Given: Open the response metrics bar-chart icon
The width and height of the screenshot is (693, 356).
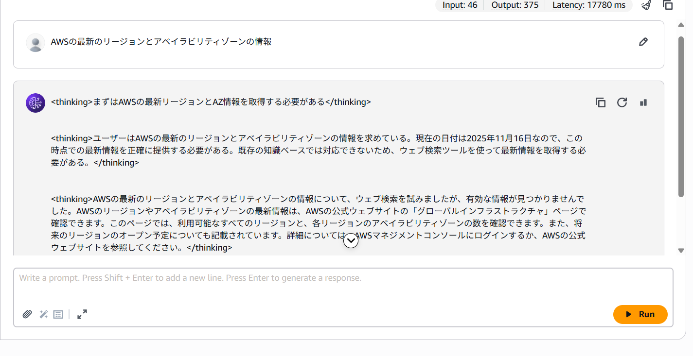Looking at the screenshot, I should 643,102.
